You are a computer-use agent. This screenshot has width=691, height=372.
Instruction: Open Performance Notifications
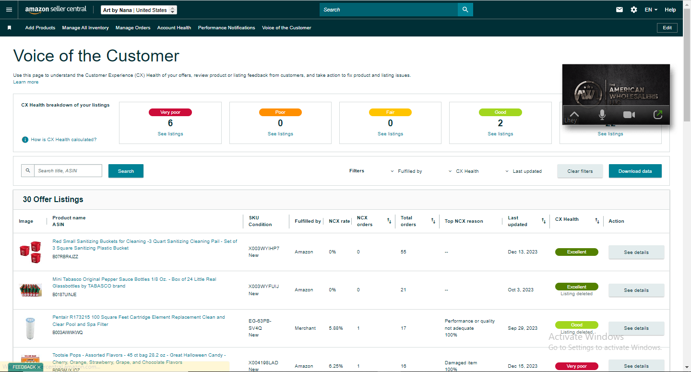(226, 28)
